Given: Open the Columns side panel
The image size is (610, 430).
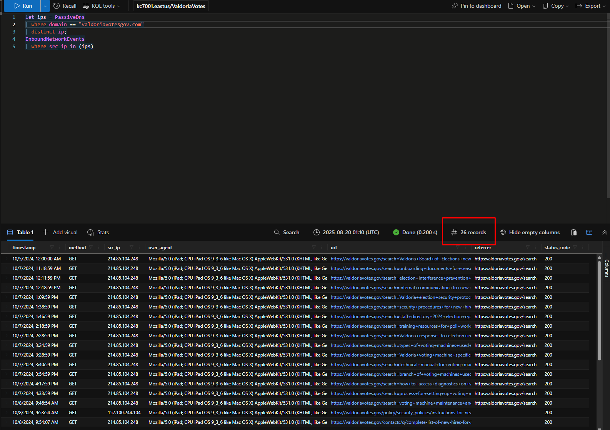Looking at the screenshot, I should tap(607, 268).
